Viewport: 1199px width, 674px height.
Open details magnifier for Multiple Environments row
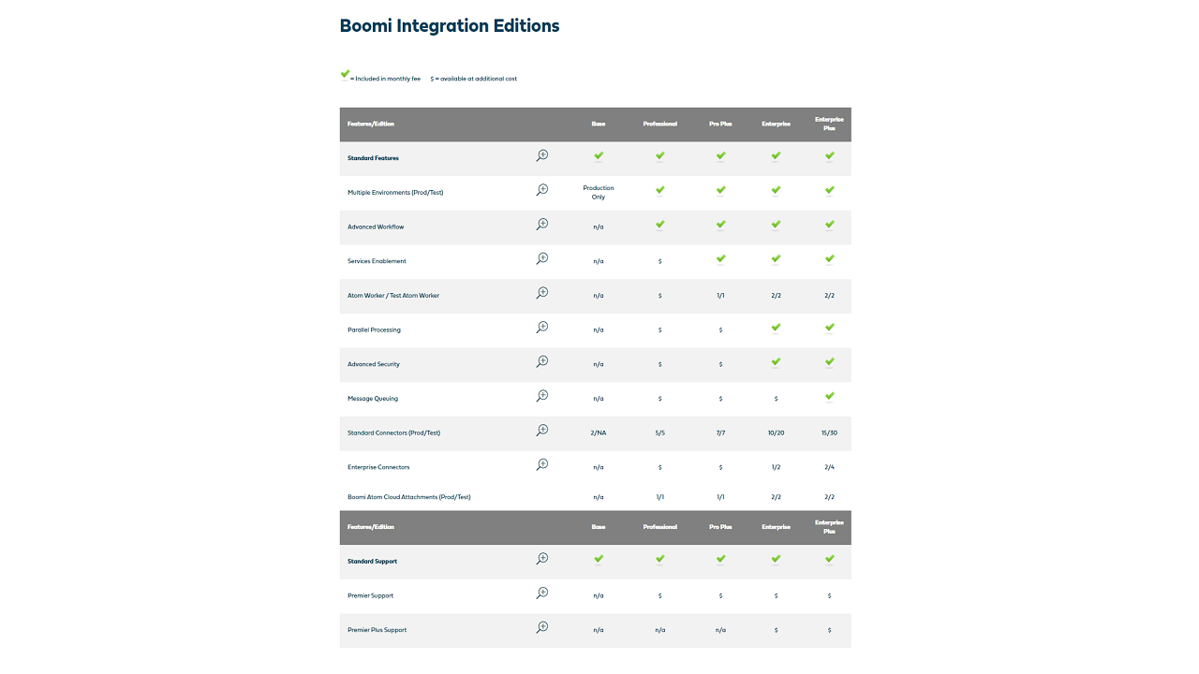click(x=542, y=190)
